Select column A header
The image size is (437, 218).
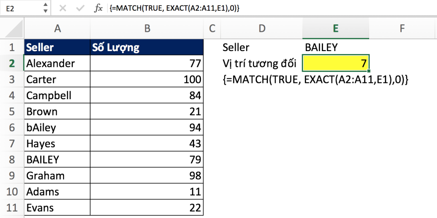57,29
